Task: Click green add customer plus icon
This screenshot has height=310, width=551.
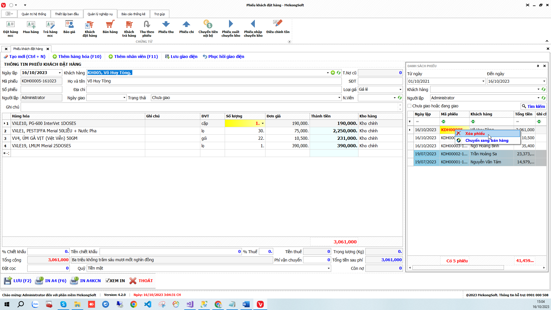Action: [x=333, y=73]
